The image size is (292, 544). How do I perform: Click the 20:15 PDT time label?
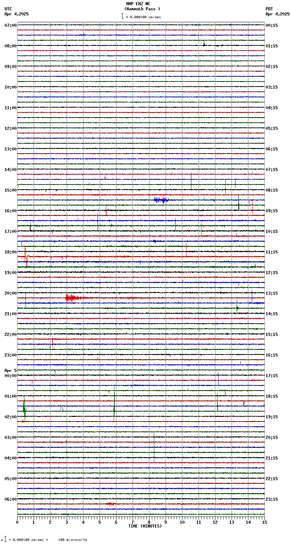tap(272, 438)
